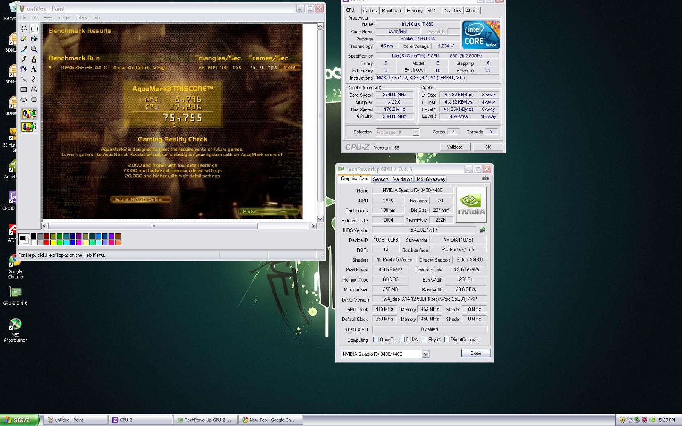The height and width of the screenshot is (426, 682).
Task: Click the BIOS save chip icon in GPU-Z
Action: pyautogui.click(x=482, y=230)
